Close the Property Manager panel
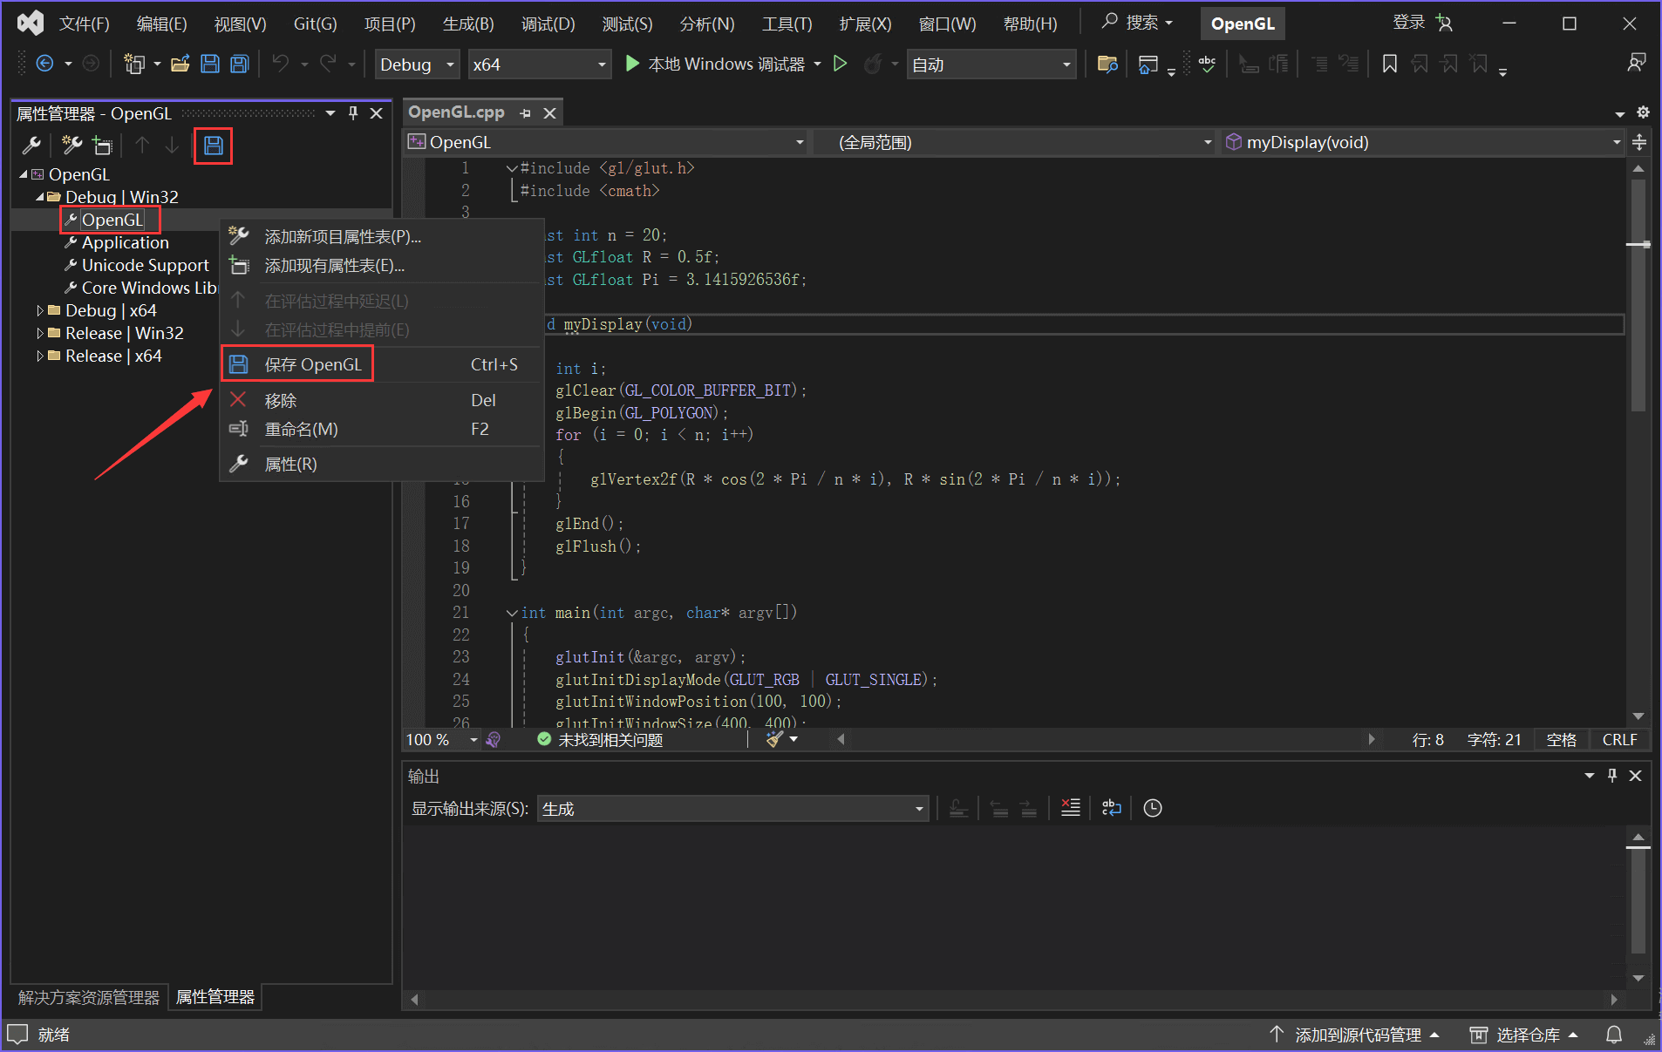Viewport: 1662px width, 1052px height. click(x=377, y=113)
